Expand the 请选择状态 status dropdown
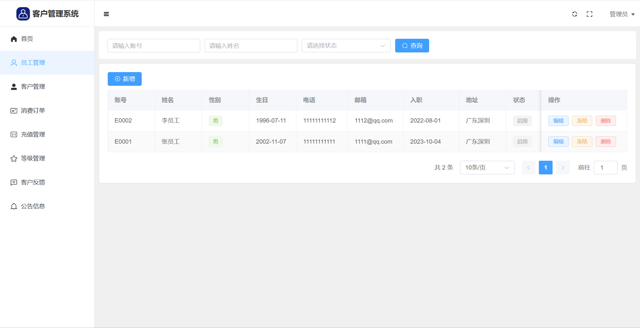Screen dimensions: 640x328 point(346,46)
